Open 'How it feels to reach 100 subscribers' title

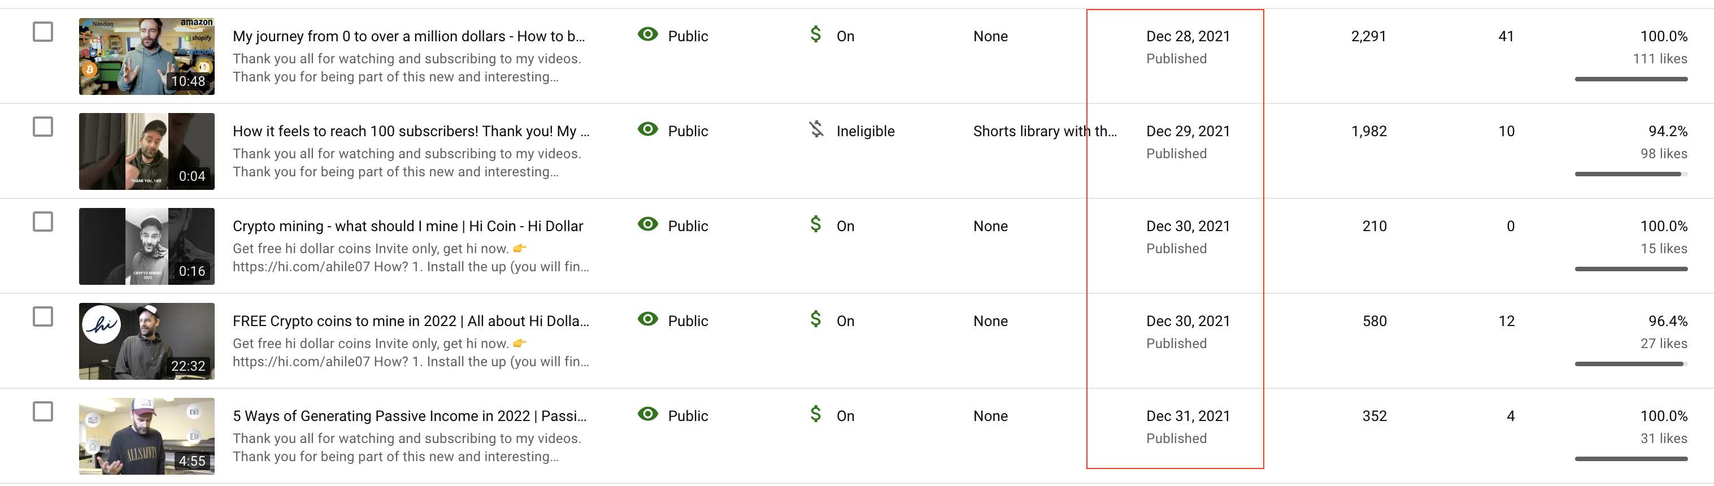tap(411, 131)
